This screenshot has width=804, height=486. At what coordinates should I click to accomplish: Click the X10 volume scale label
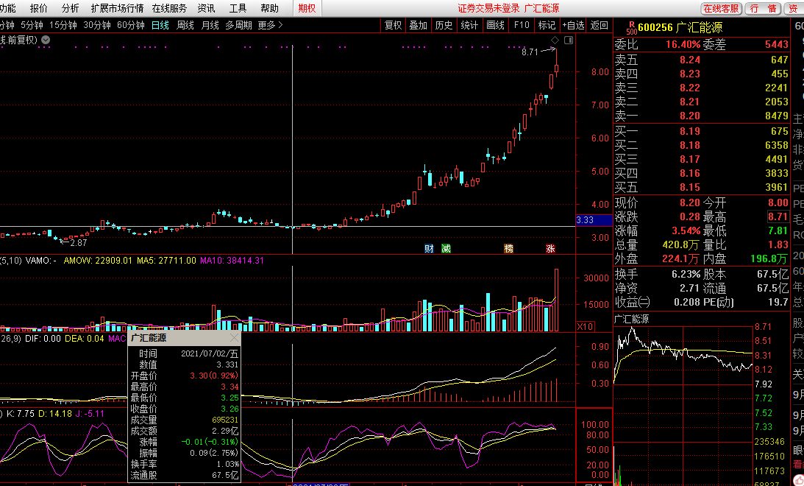point(585,326)
